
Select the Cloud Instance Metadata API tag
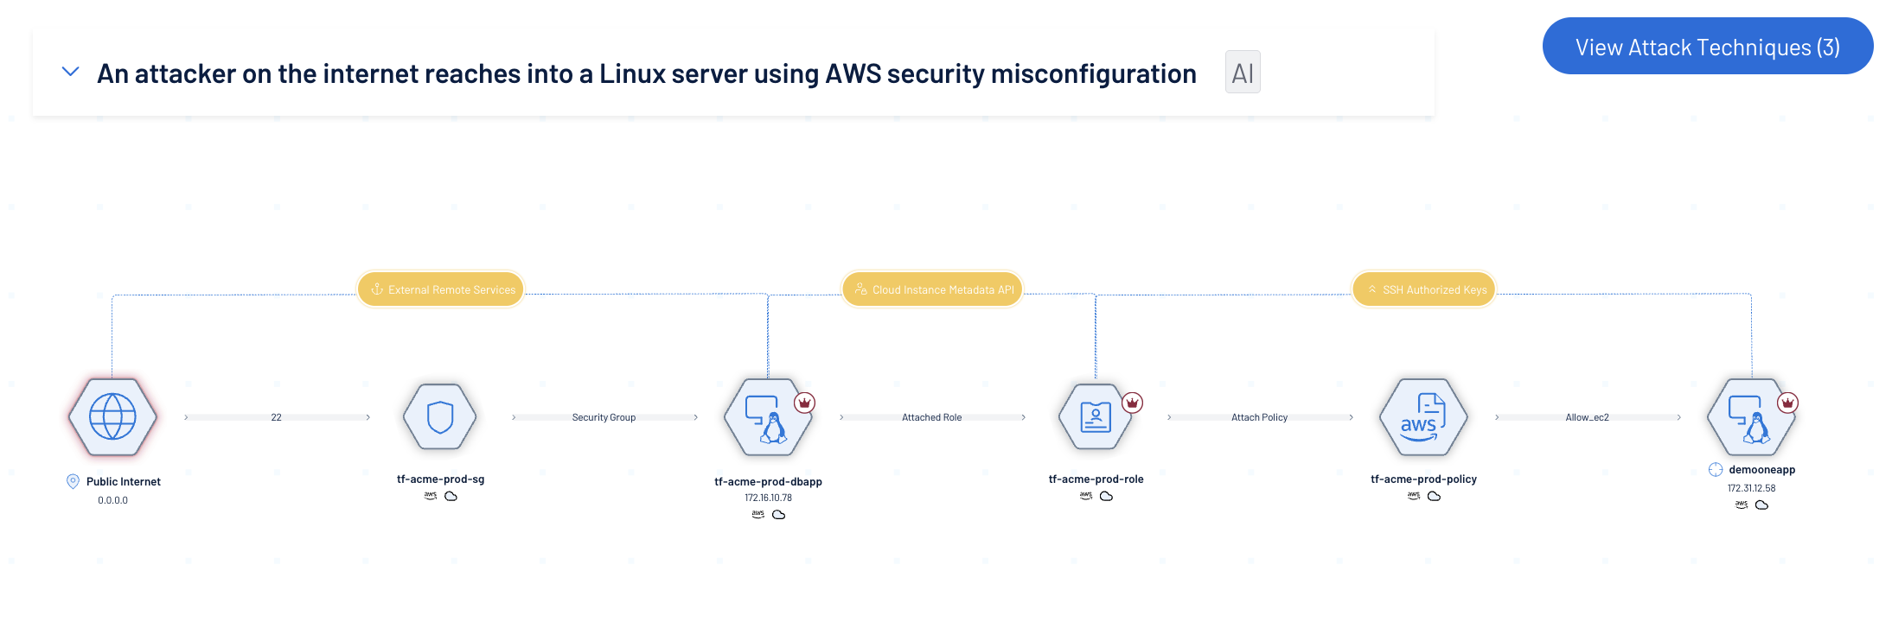[x=932, y=289]
